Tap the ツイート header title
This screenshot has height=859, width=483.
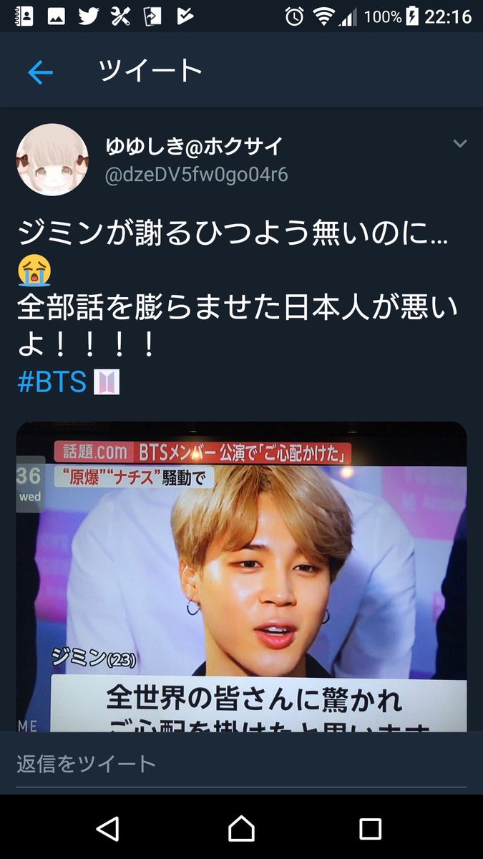(x=150, y=72)
